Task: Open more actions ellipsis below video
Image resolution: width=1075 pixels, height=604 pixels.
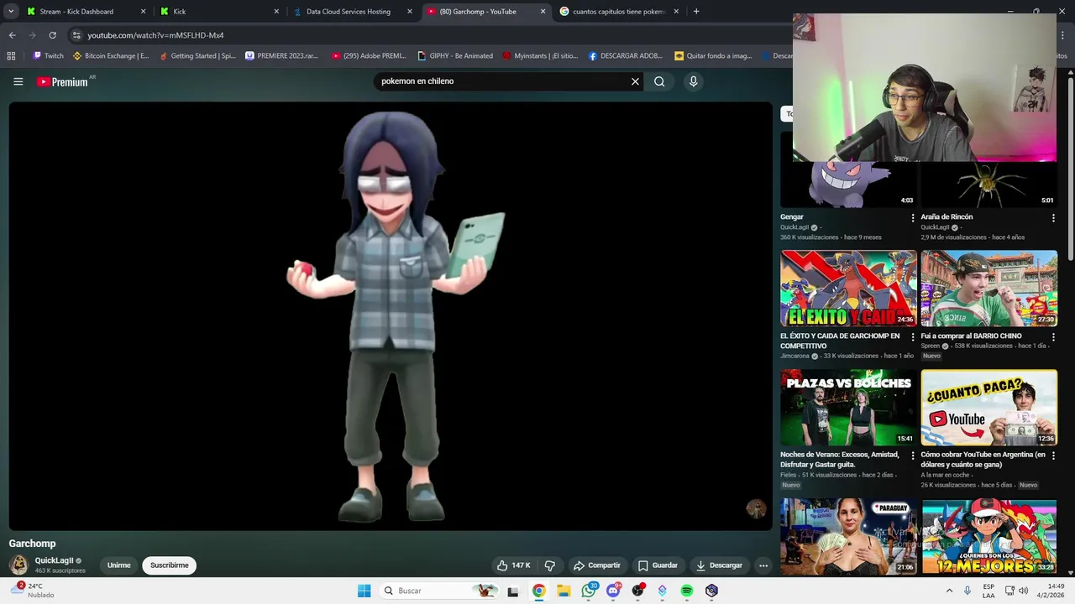Action: 763,565
